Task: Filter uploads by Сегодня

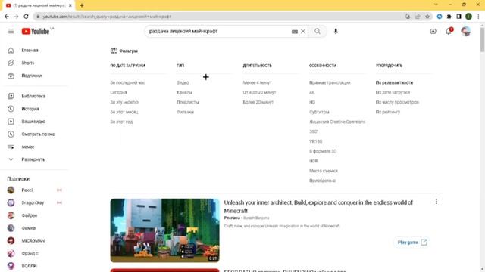Action: point(118,92)
